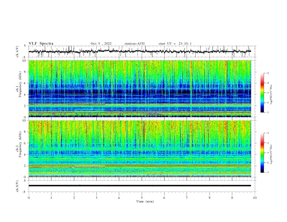
Task: Click the "ch.3(V)" axis label
Action: [17, 186]
